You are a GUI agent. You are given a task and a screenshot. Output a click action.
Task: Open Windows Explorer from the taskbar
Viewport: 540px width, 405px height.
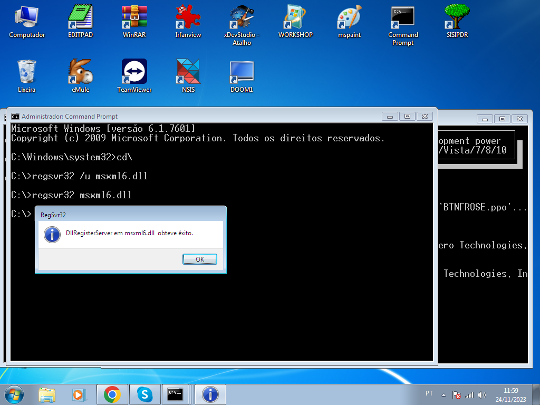[47, 394]
